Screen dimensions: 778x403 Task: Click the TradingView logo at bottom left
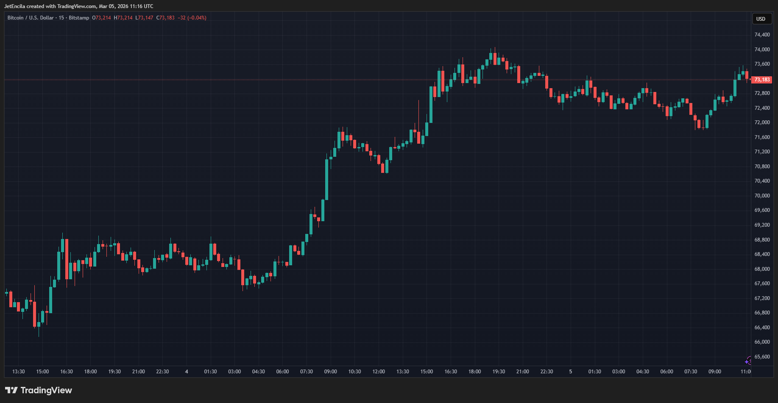tap(39, 390)
